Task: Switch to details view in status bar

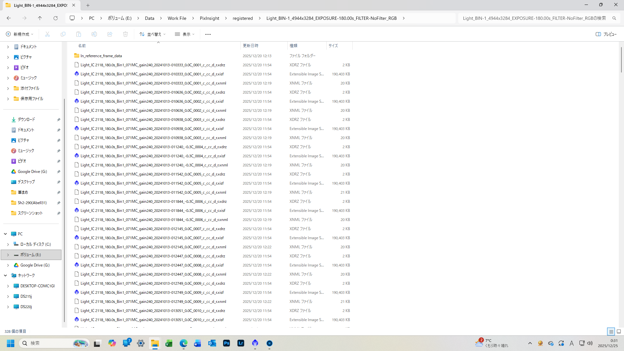Action: (x=611, y=331)
